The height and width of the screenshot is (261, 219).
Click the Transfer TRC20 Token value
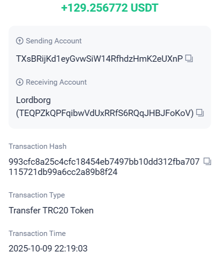pyautogui.click(x=51, y=211)
